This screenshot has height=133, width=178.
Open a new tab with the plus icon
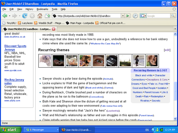point(48,16)
